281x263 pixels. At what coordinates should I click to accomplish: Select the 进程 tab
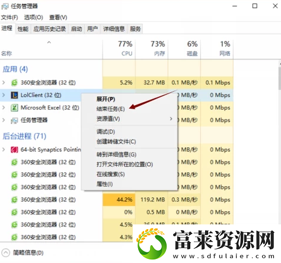(x=7, y=28)
